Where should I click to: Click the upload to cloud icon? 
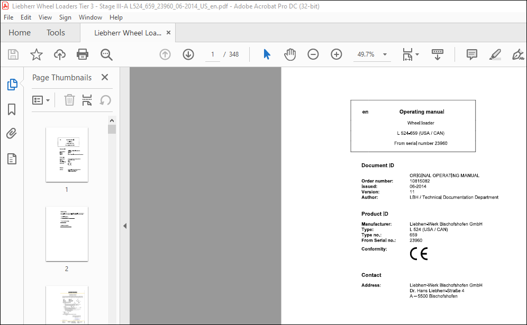click(x=59, y=54)
